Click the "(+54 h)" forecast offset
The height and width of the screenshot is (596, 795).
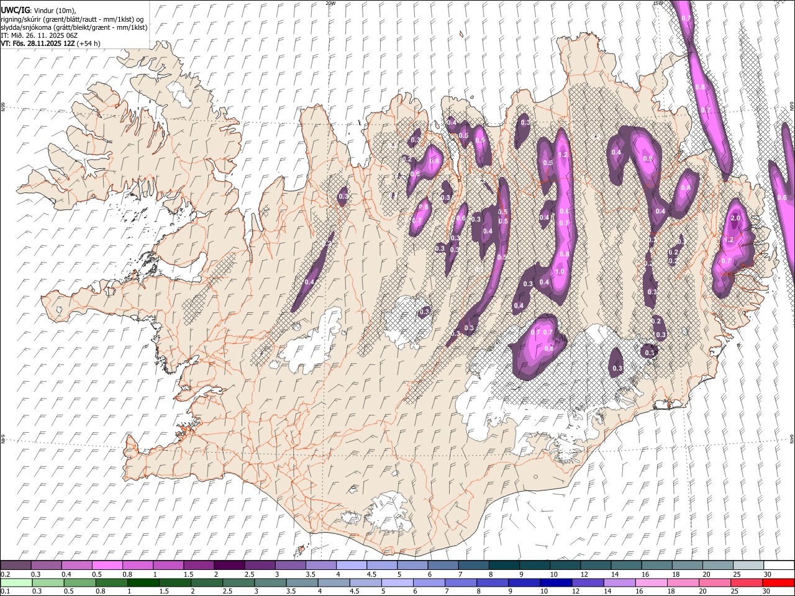(89, 43)
